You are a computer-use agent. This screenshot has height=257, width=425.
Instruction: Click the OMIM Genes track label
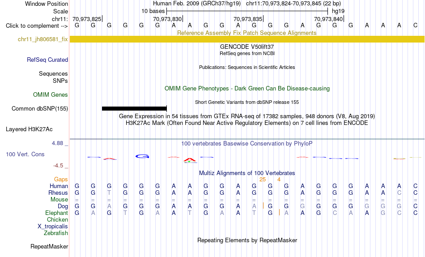51,95
